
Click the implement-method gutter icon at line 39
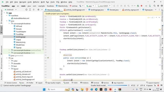coord(48,58)
